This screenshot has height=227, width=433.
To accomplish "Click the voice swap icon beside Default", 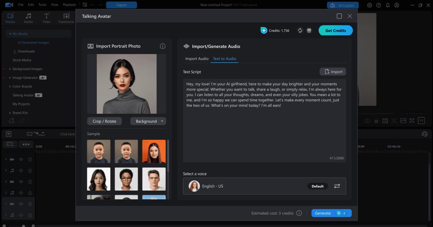I will pyautogui.click(x=337, y=186).
